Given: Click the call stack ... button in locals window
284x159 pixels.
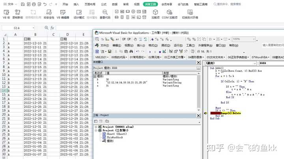Looking at the screenshot, I should 198,68.
